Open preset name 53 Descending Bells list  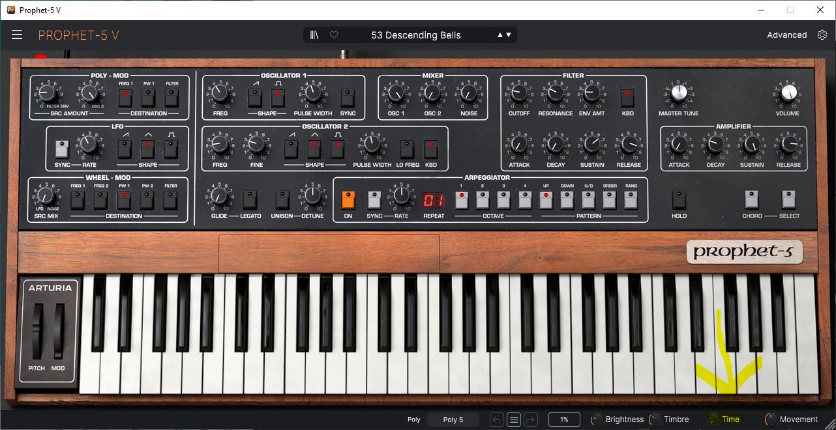[x=416, y=35]
